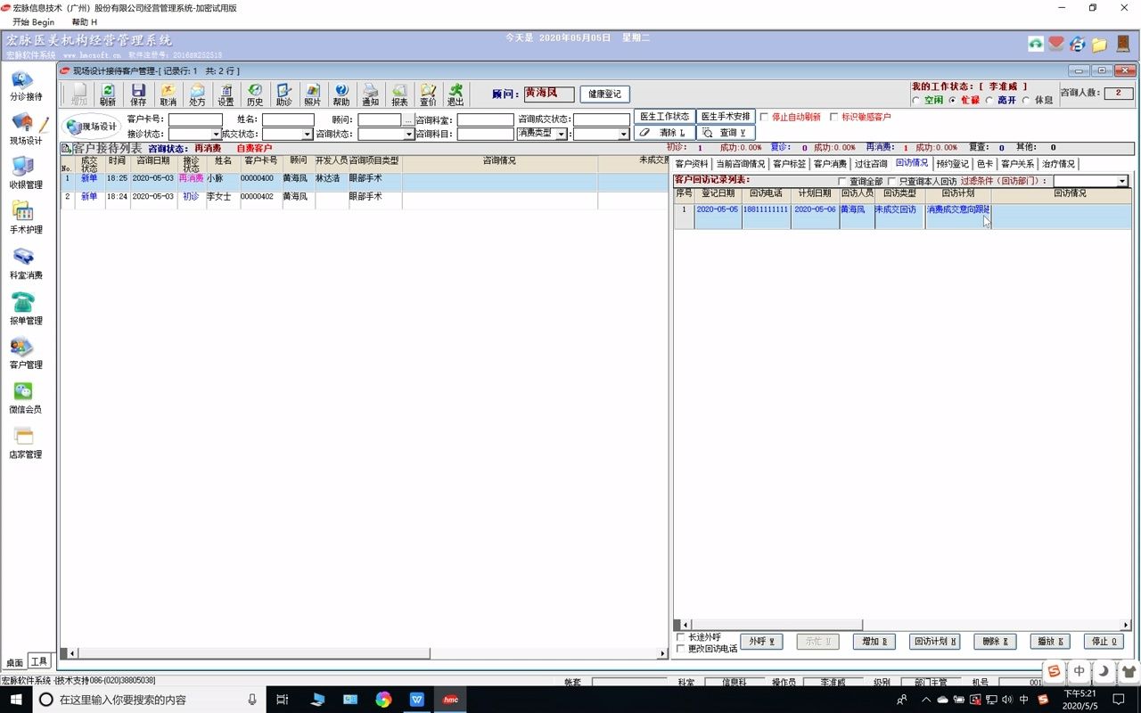Click the 回访计划 H button
Viewport: 1141px width, 713px height.
tap(936, 642)
